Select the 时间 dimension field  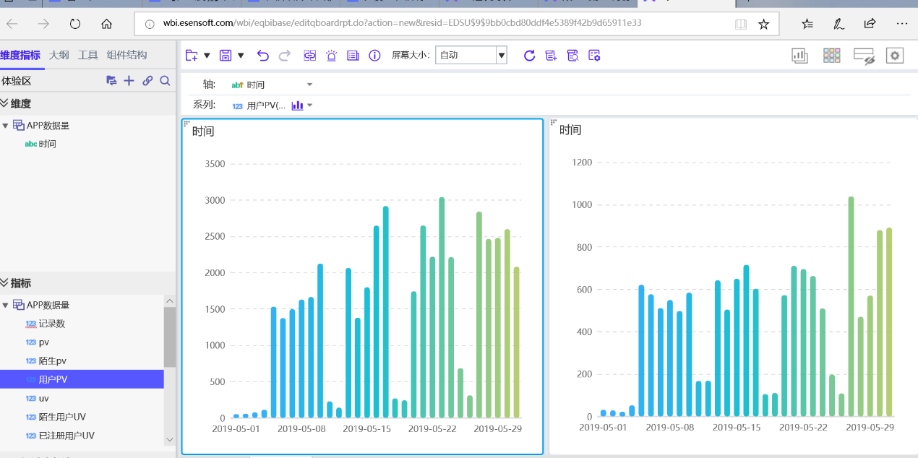click(48, 144)
